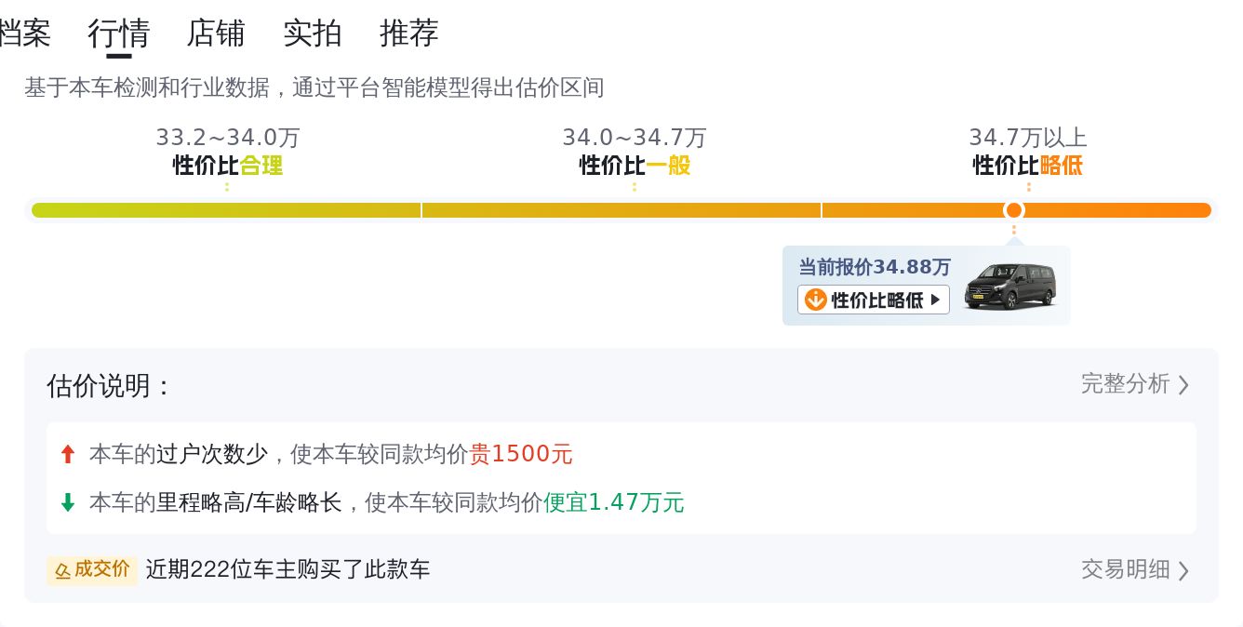Click the 估价说明 heading
Screen dimensions: 1243x627
(109, 385)
